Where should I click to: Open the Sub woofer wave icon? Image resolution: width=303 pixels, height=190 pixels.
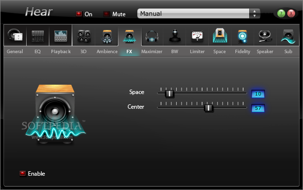point(288,36)
